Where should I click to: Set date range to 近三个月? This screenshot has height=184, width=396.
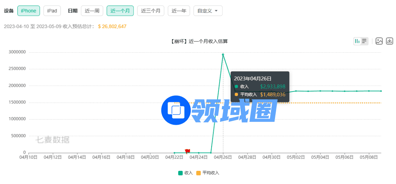(151, 11)
